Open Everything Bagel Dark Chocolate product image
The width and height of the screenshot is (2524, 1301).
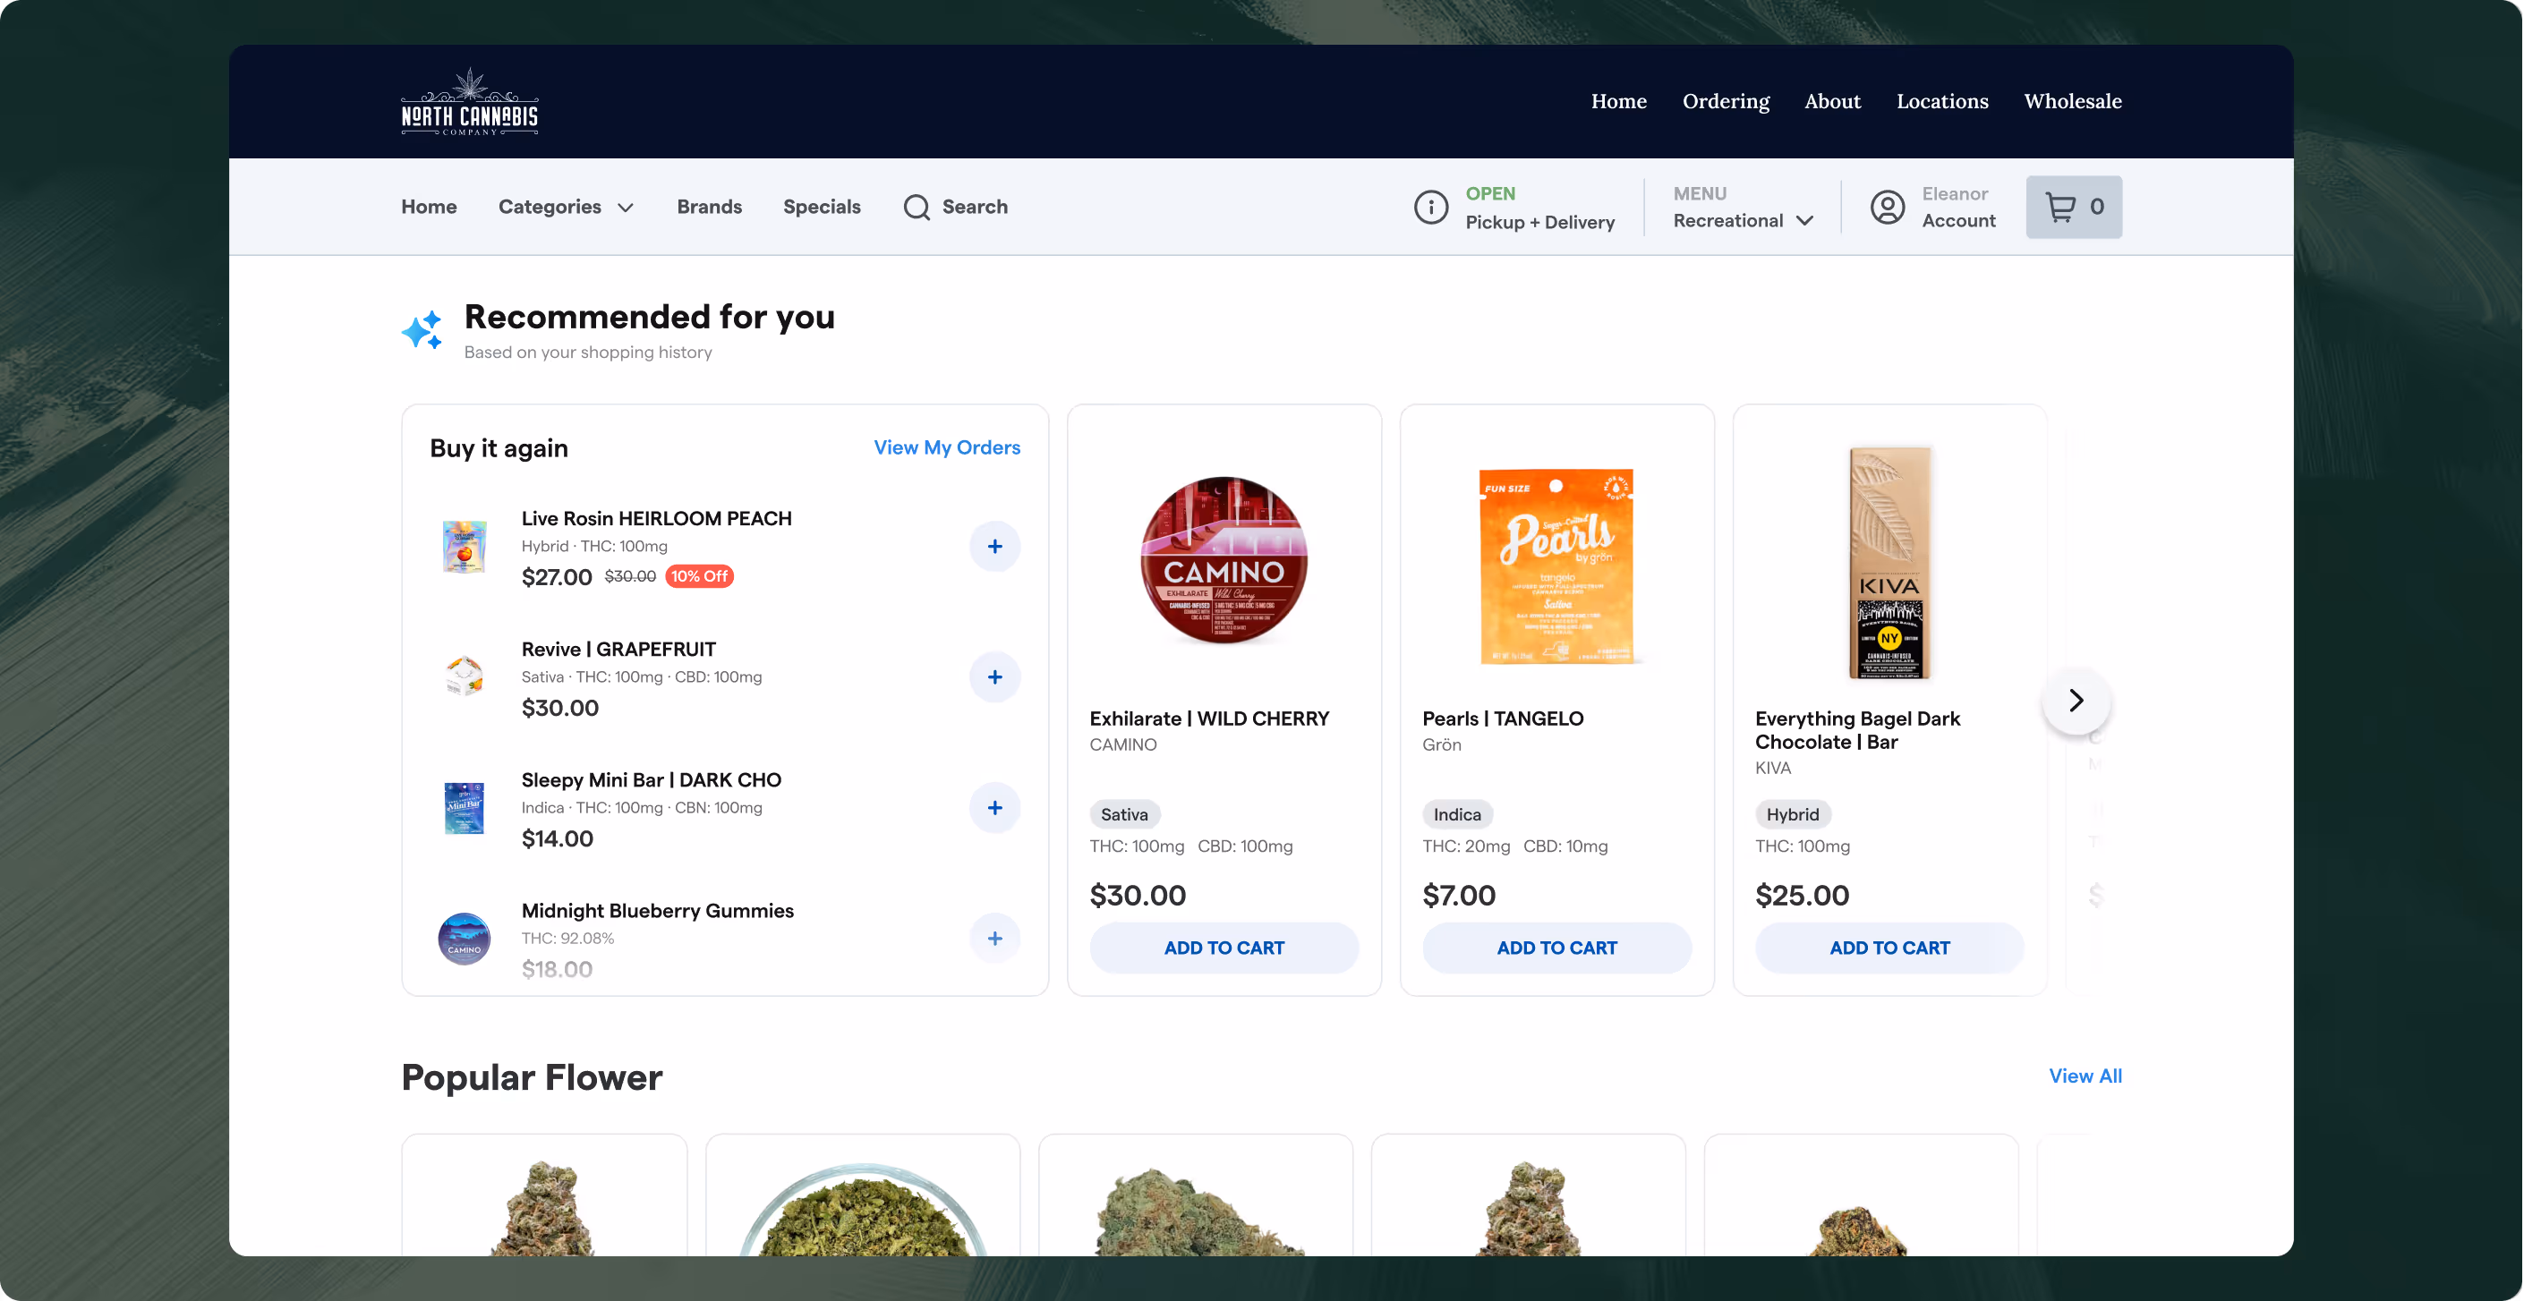point(1889,562)
